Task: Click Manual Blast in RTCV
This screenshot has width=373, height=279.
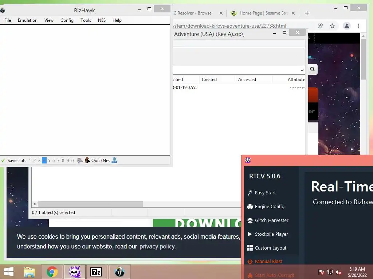Action: (x=268, y=262)
